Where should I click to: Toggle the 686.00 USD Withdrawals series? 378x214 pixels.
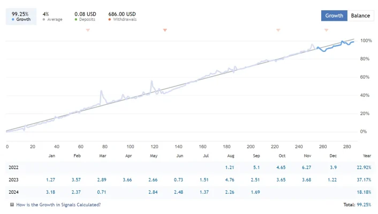(122, 17)
